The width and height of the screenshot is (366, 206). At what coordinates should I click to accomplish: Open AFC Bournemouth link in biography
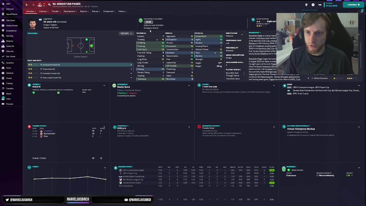265,77
